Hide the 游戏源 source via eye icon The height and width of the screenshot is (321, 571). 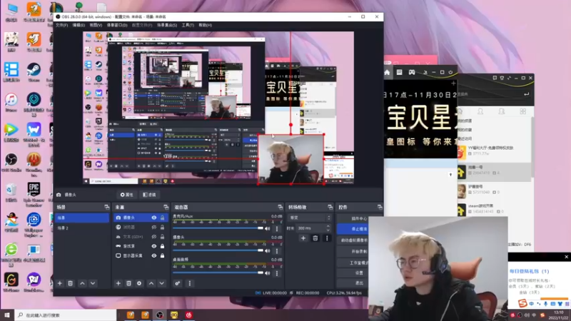[x=154, y=246]
